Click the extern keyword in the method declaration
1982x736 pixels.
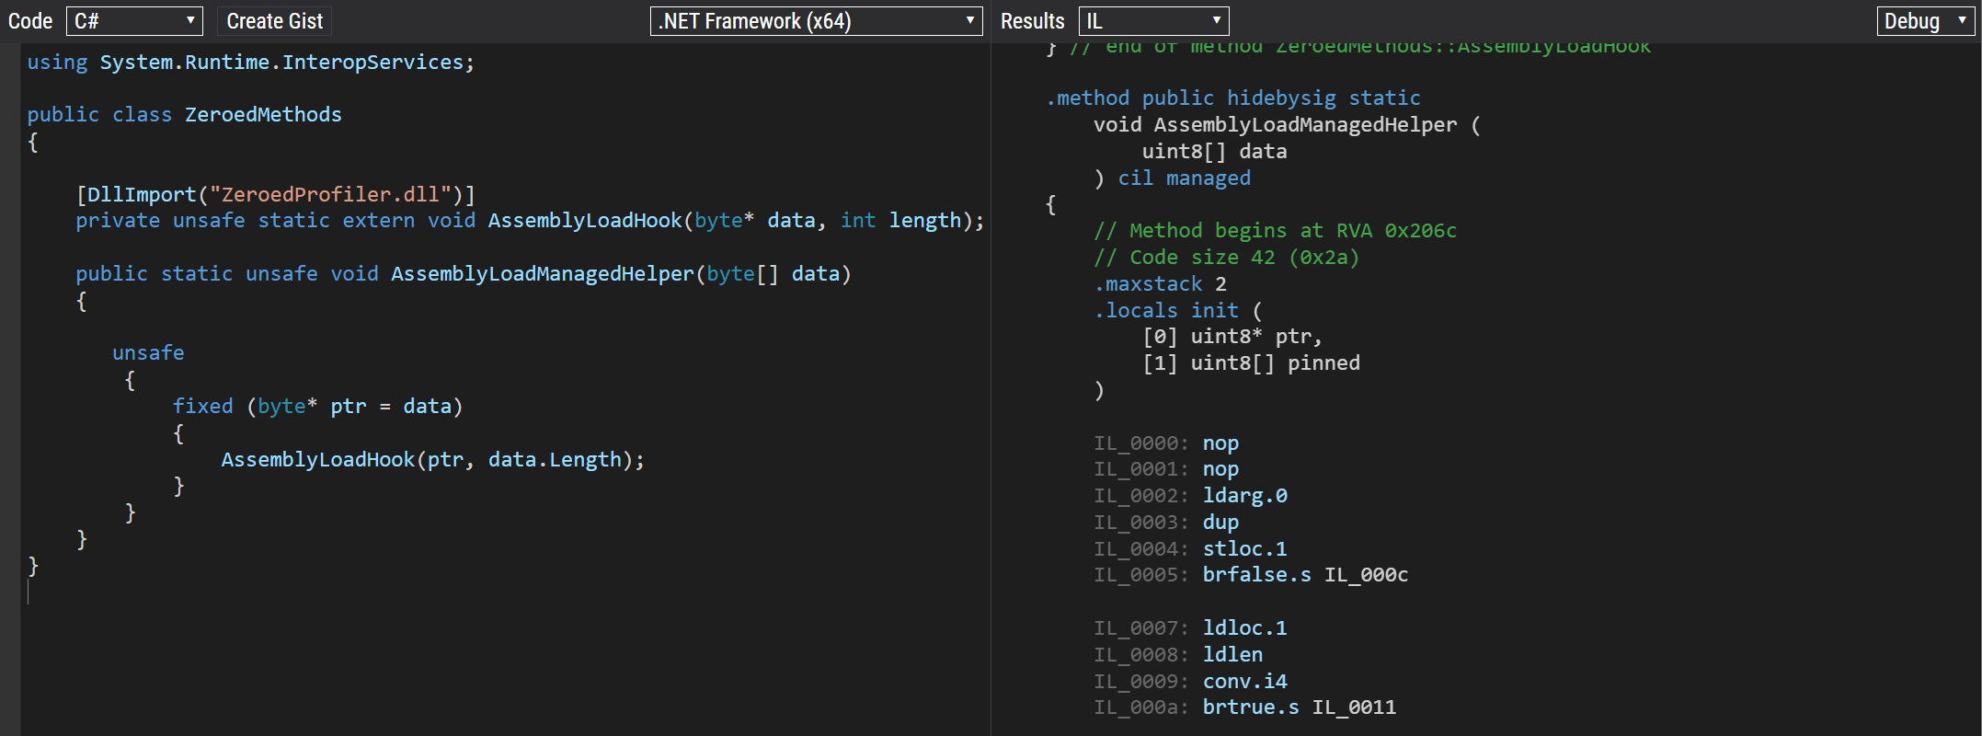coord(378,221)
